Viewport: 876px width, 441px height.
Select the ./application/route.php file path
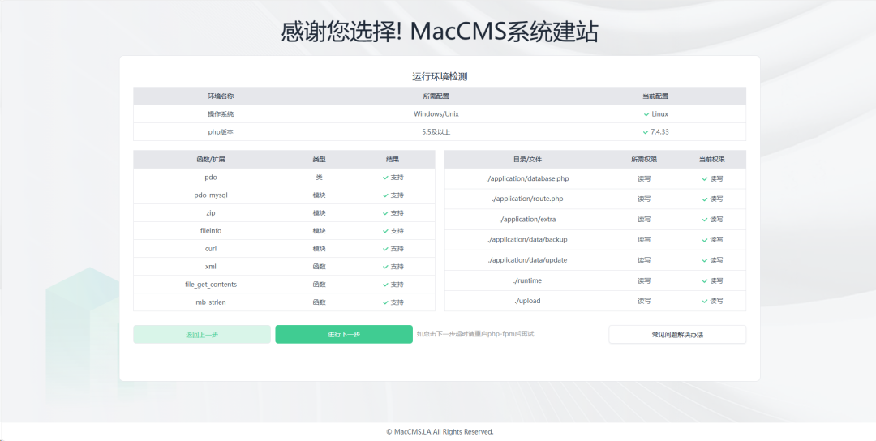tap(526, 199)
